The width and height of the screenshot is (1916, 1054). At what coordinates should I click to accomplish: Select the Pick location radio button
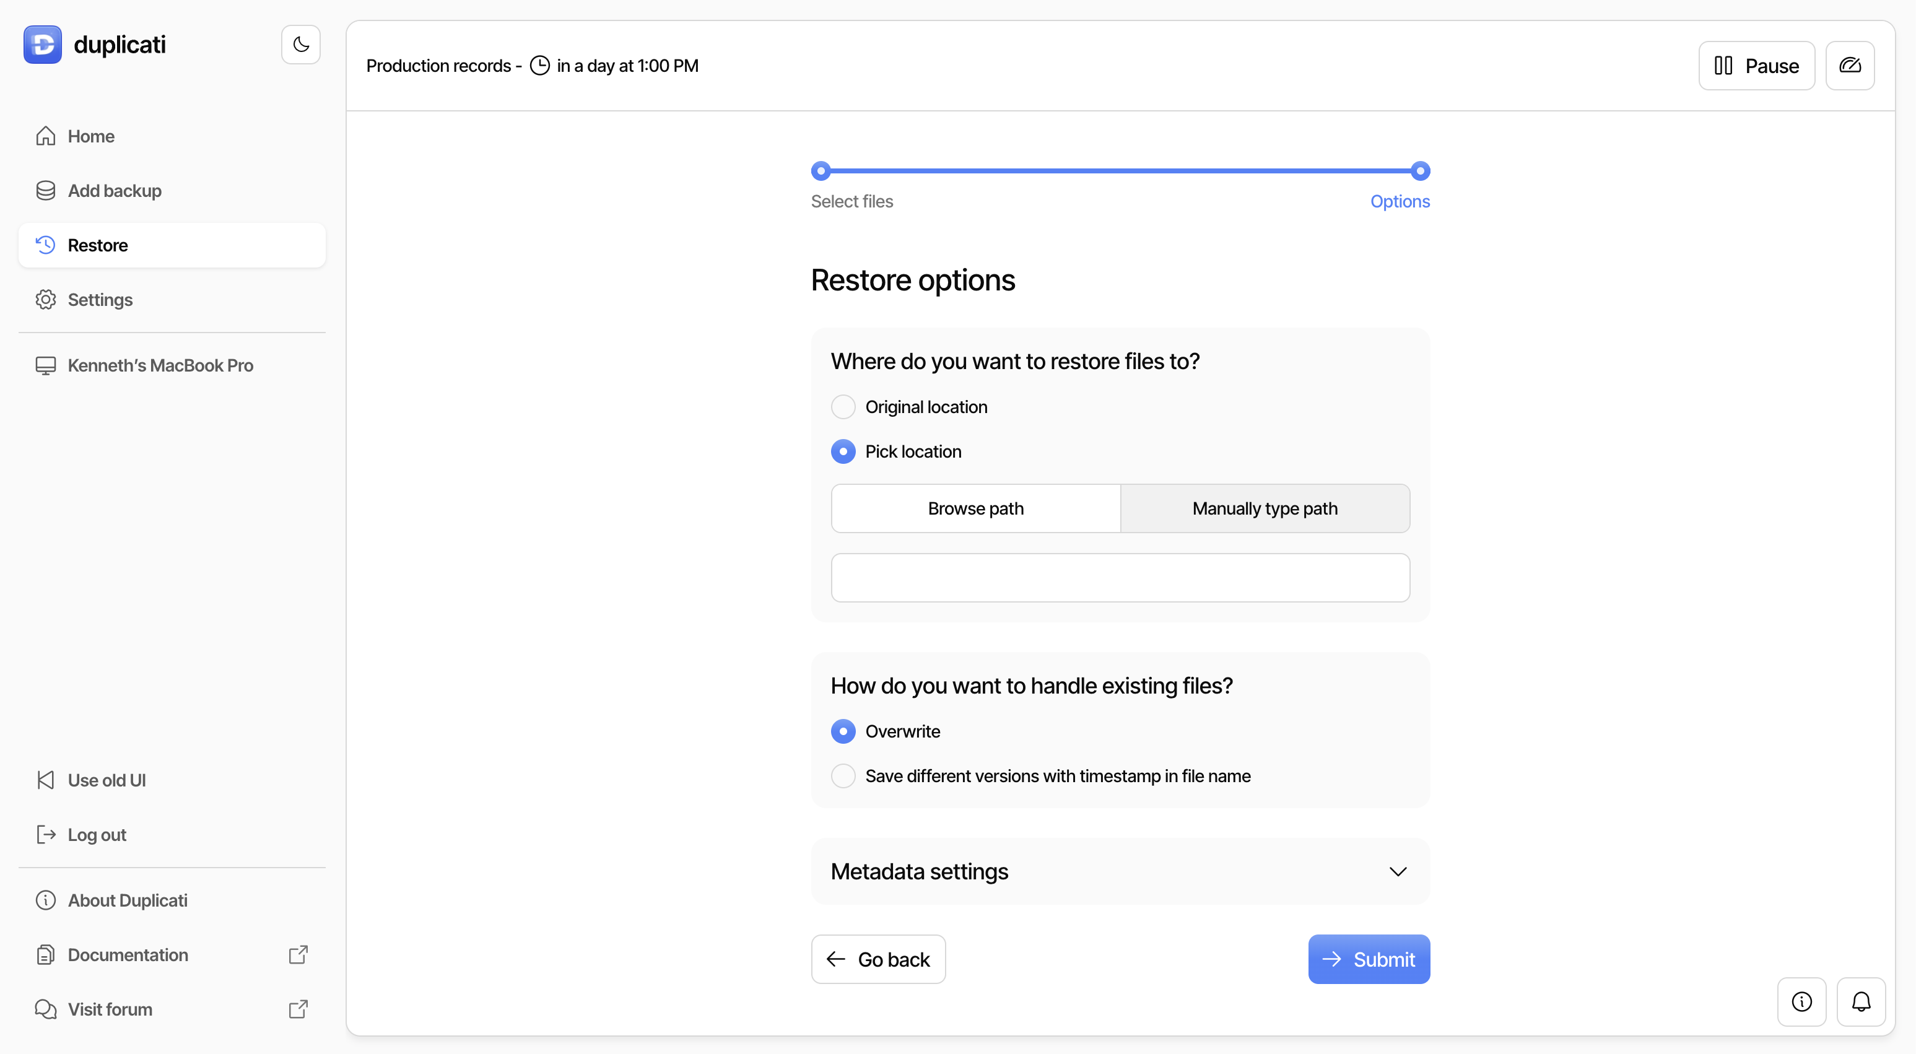click(x=843, y=451)
